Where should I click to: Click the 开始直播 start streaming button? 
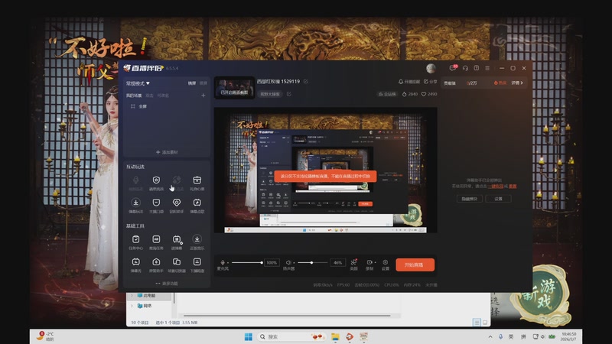415,264
